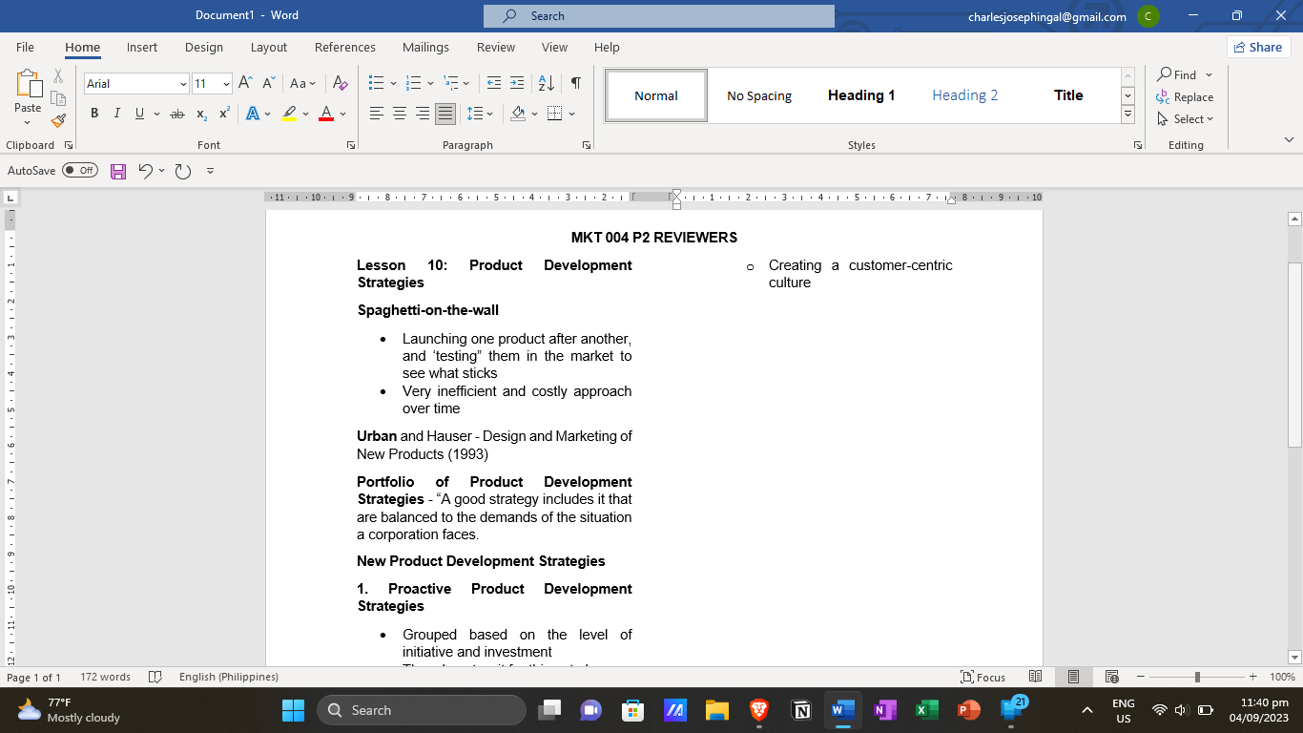Apply strikethrough formatting
The image size is (1303, 733).
(176, 114)
